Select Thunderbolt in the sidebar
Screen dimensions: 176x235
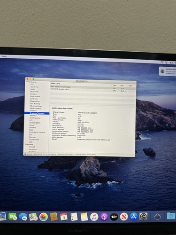[34, 140]
